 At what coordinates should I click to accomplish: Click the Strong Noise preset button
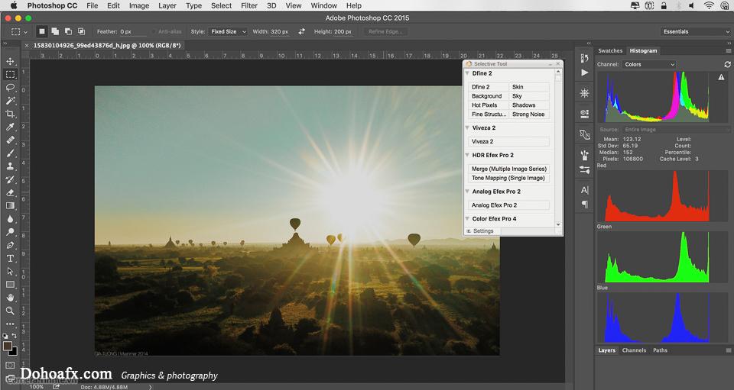point(528,114)
